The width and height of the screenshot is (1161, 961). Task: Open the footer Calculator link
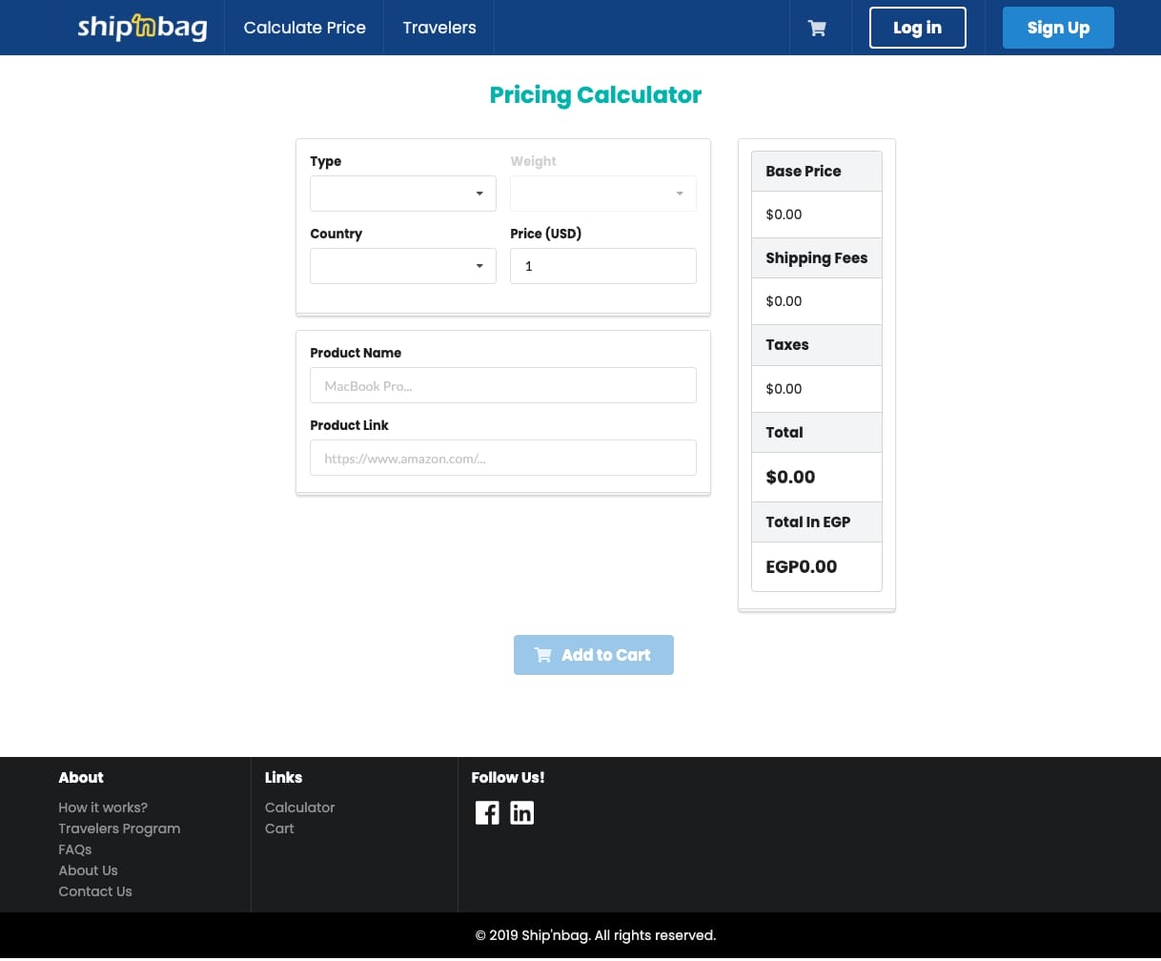pyautogui.click(x=299, y=808)
